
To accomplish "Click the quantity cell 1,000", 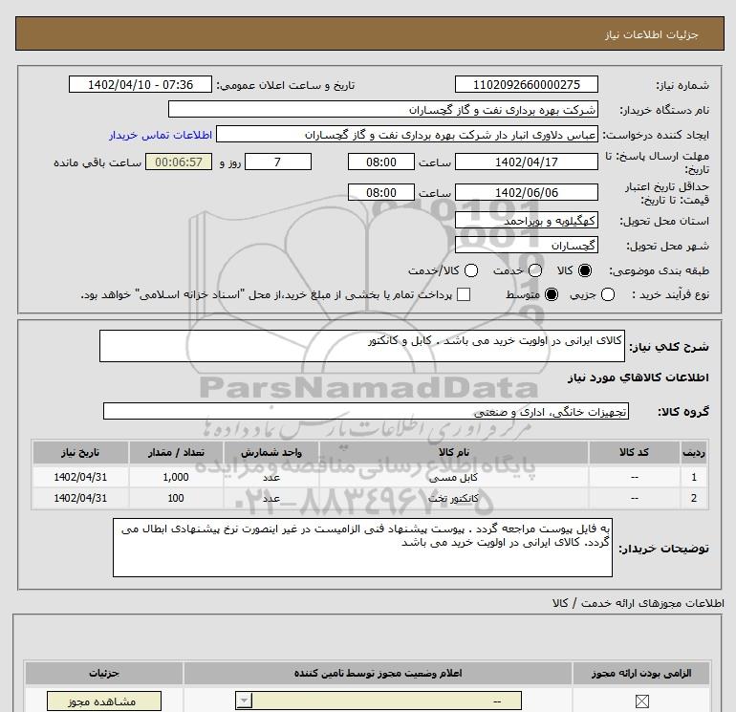I will [176, 477].
